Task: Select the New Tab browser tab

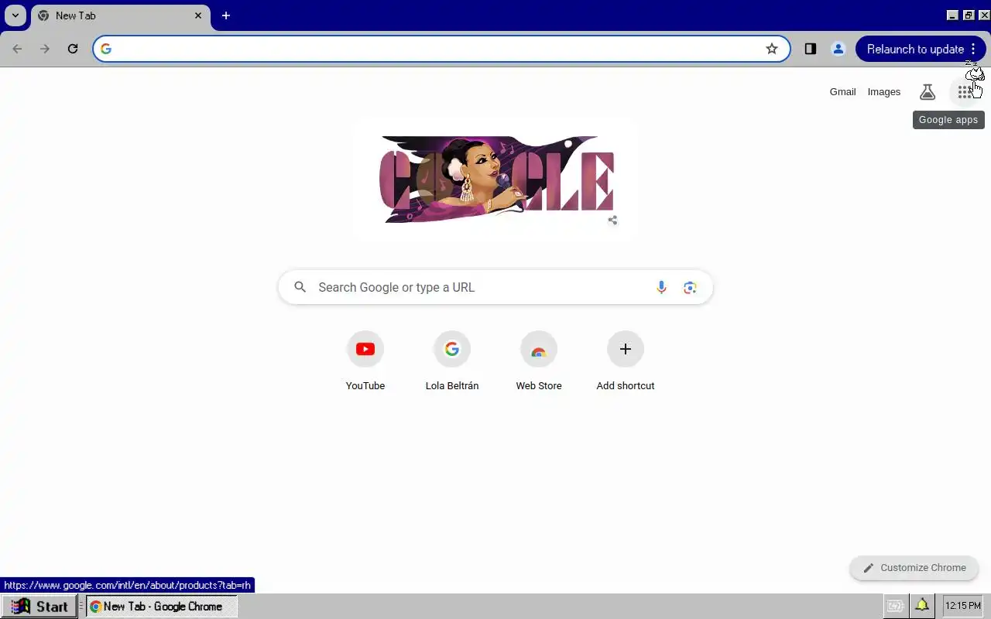Action: pos(121,15)
